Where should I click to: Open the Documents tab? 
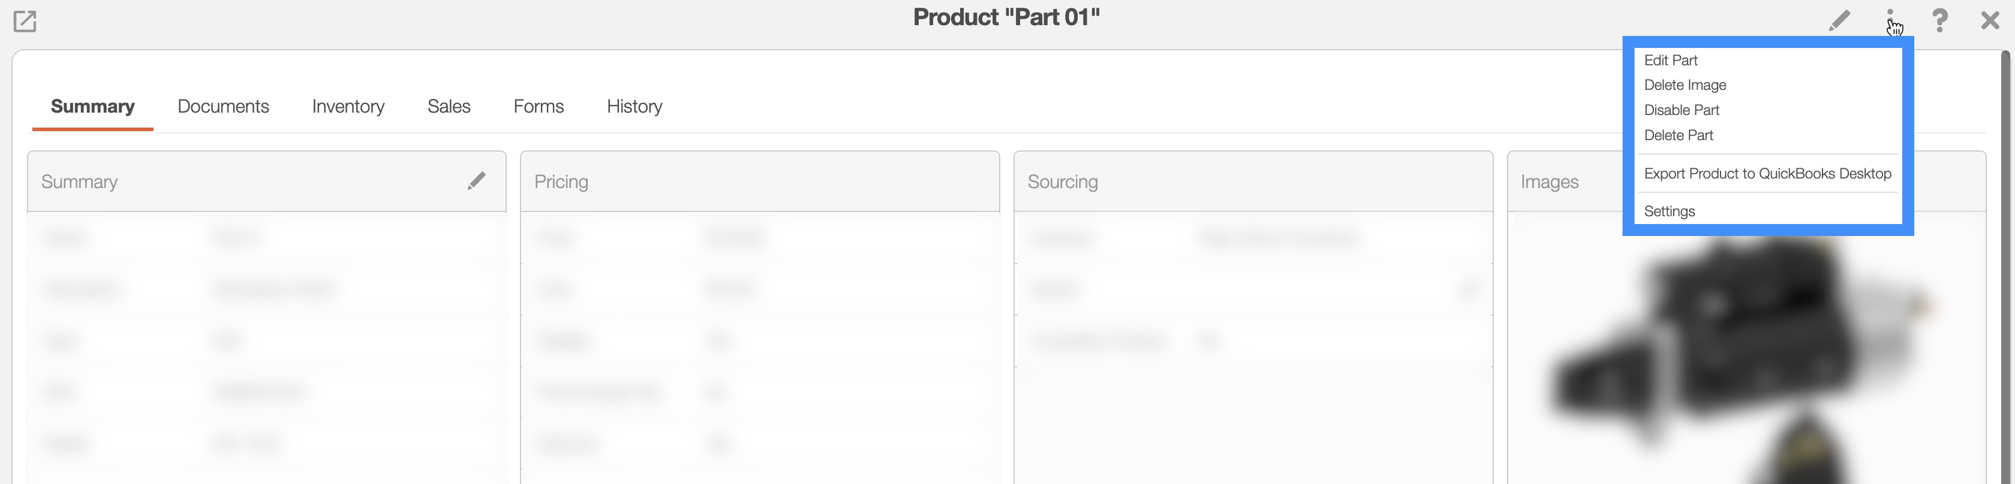tap(223, 107)
